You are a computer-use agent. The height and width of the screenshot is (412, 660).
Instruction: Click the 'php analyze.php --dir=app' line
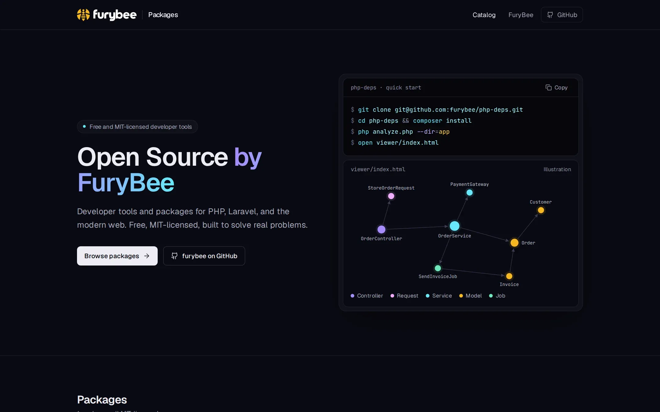coord(400,132)
